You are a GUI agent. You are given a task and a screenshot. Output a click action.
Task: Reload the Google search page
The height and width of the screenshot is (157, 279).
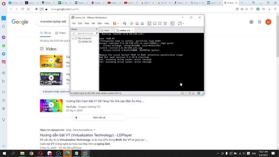(x=22, y=9)
